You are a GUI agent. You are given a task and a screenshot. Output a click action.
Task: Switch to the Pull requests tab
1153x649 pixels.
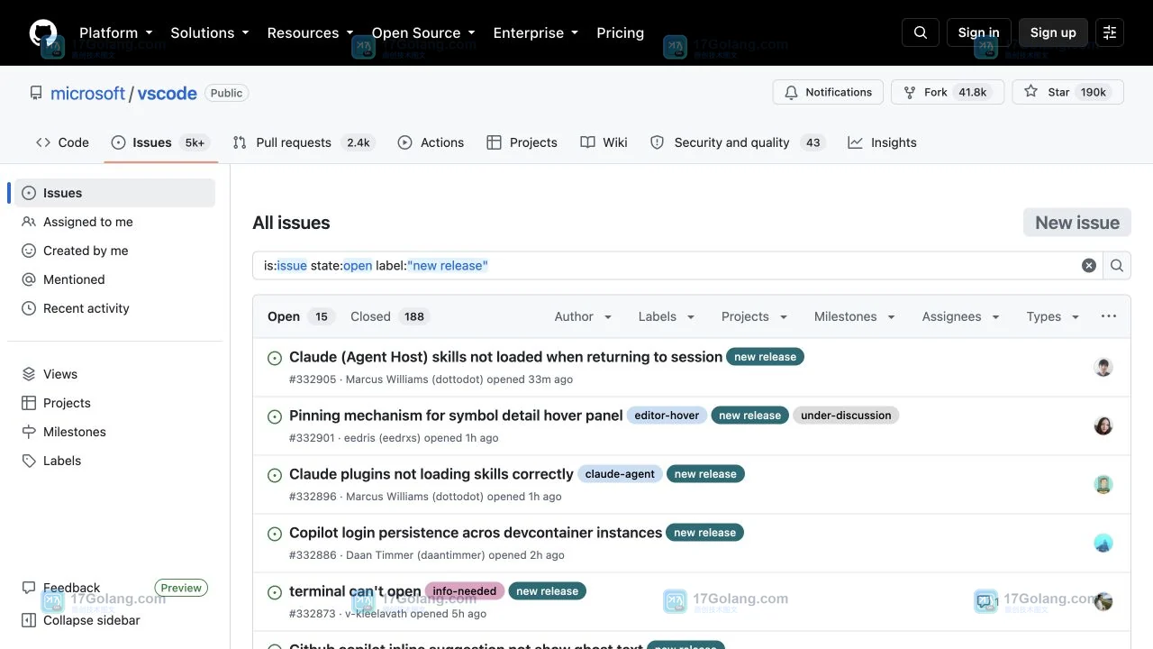tap(303, 142)
